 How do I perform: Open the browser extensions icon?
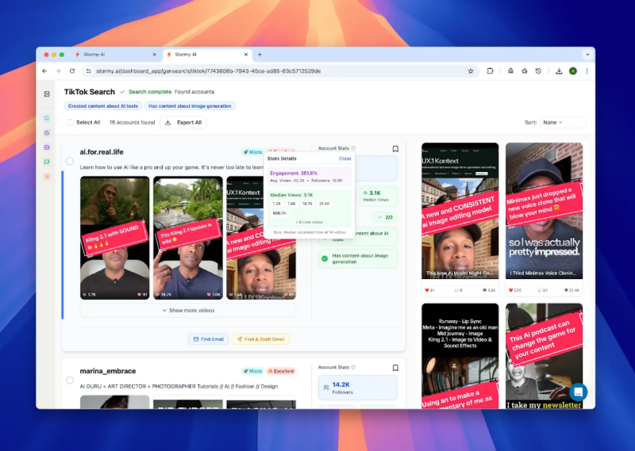pos(490,71)
